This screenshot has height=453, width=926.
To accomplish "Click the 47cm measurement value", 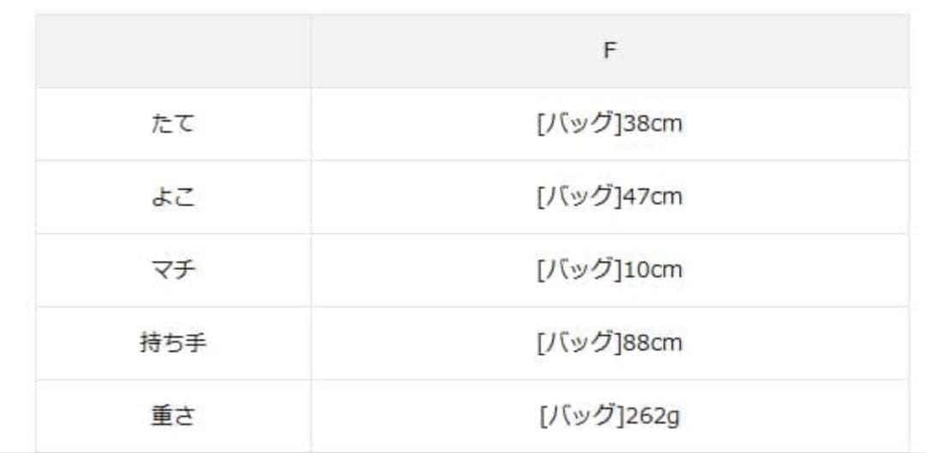I will pyautogui.click(x=652, y=197).
